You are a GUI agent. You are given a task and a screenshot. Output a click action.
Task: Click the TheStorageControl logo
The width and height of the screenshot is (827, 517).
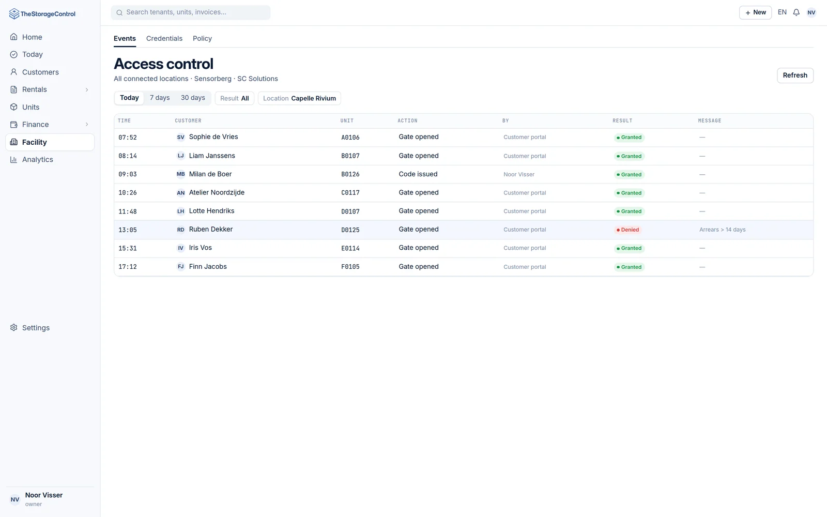click(42, 14)
